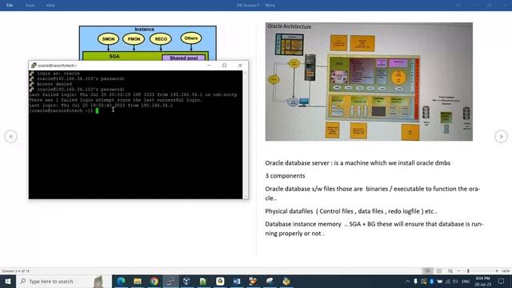Click the RECO oval in Instance diagram

click(161, 39)
